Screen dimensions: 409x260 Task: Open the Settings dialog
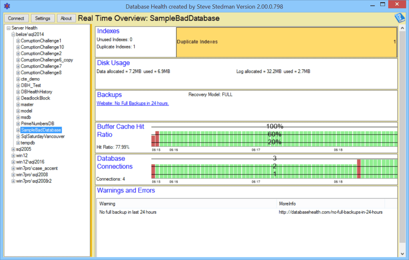tap(42, 18)
